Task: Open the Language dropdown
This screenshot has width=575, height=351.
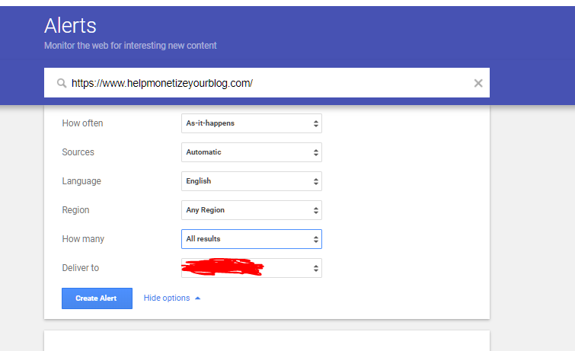Action: point(251,181)
